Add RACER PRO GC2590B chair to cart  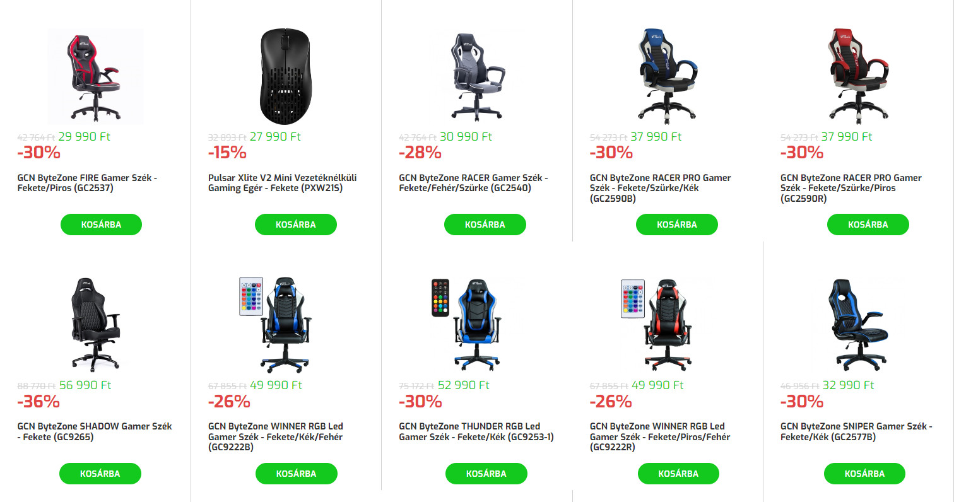pos(677,225)
